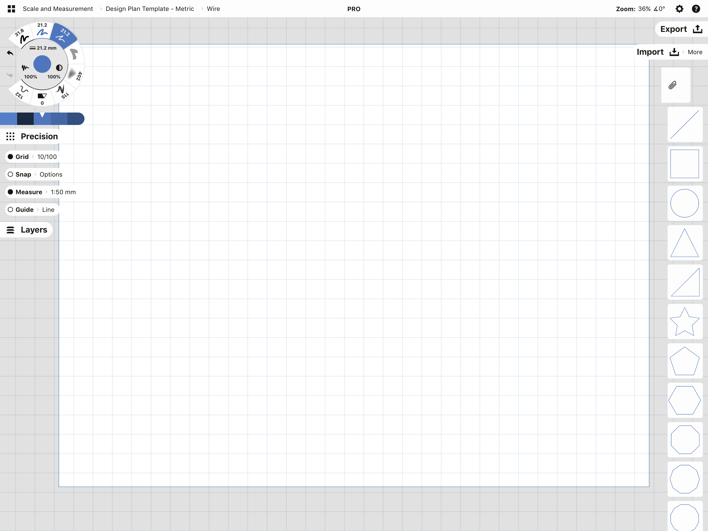Select the straight line shape guide
Image resolution: width=708 pixels, height=531 pixels.
click(685, 124)
